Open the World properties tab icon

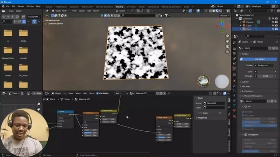coord(234,68)
